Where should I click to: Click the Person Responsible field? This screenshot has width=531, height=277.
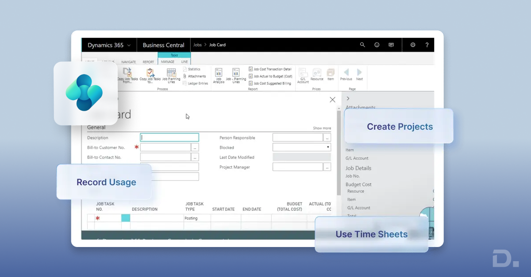click(298, 138)
